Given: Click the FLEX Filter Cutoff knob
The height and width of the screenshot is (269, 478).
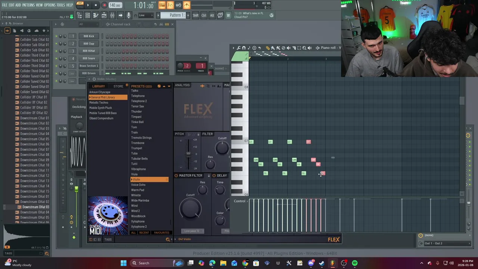Looking at the screenshot, I should [x=222, y=148].
